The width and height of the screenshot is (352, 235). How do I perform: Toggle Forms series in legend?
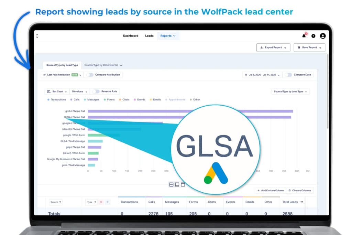point(109,99)
